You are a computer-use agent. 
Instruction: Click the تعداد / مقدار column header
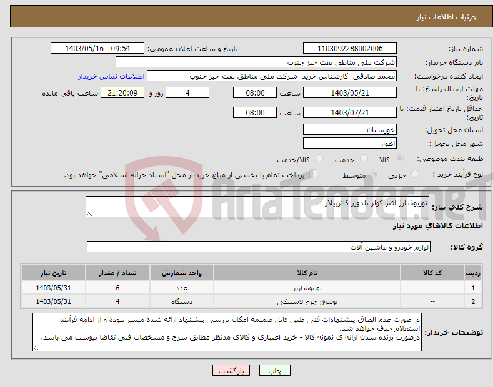tap(117, 273)
